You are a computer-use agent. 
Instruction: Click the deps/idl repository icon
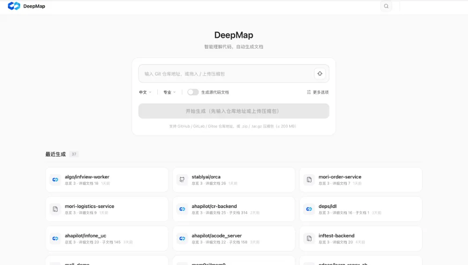309,209
